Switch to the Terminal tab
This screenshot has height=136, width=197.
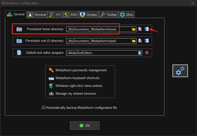coord(37,14)
